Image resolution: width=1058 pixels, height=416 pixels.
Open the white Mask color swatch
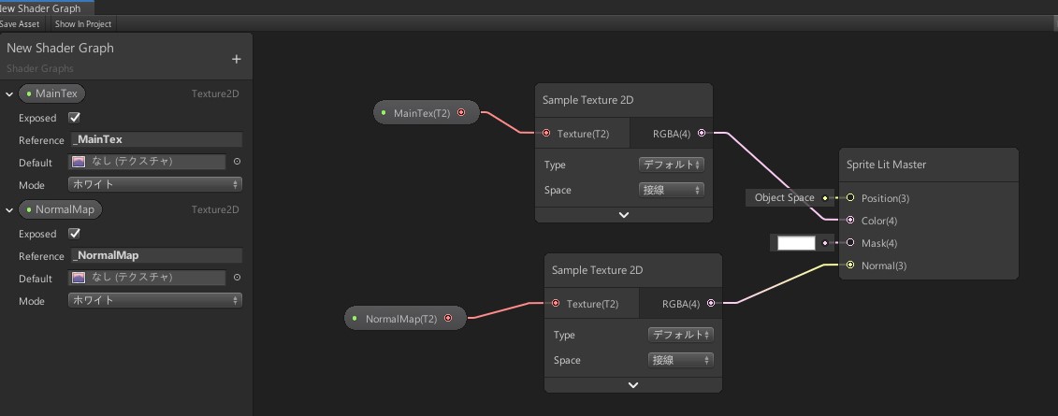[796, 243]
